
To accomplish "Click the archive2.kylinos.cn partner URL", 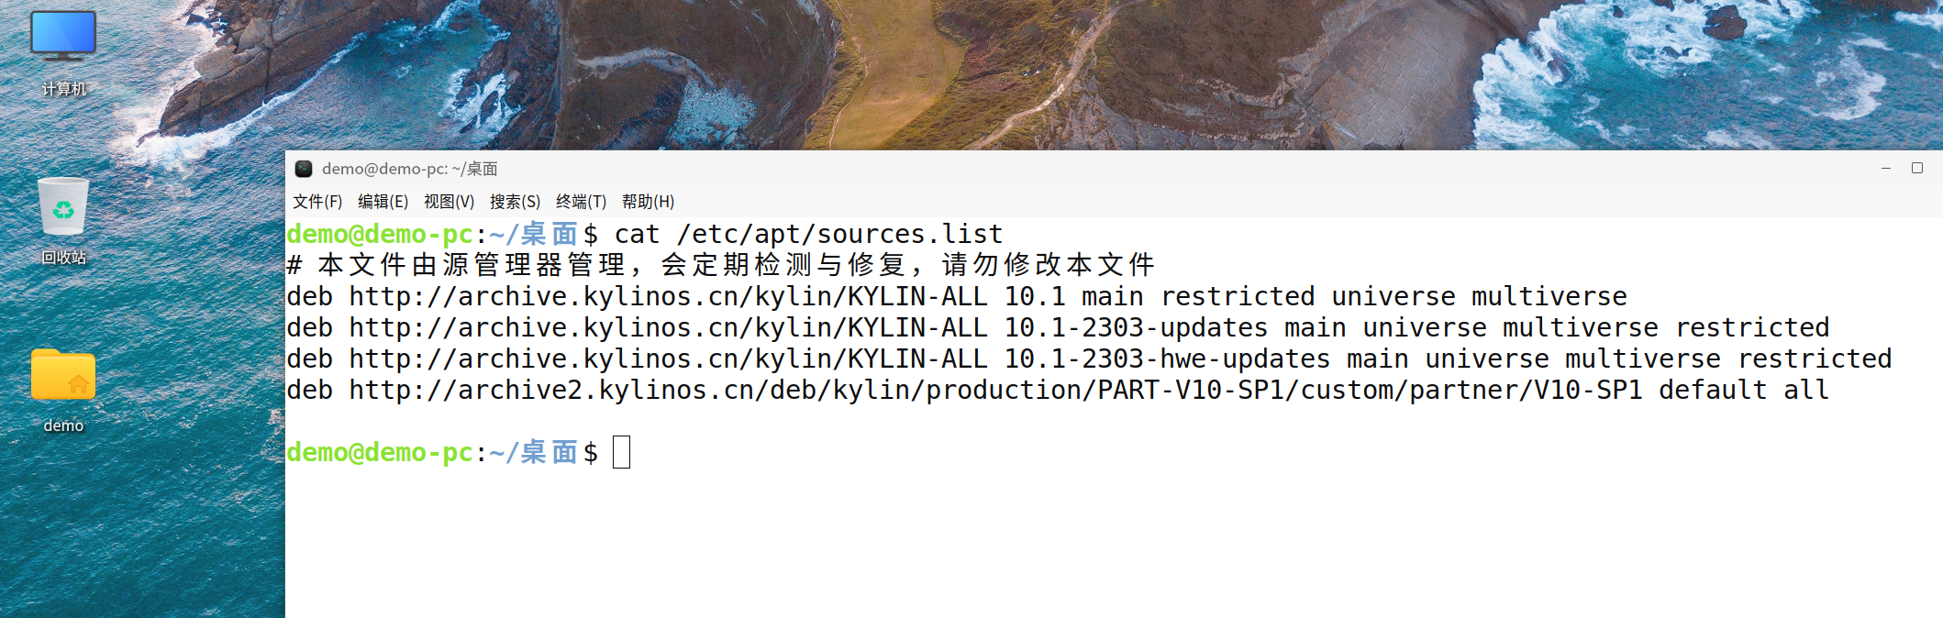I will pyautogui.click(x=995, y=390).
